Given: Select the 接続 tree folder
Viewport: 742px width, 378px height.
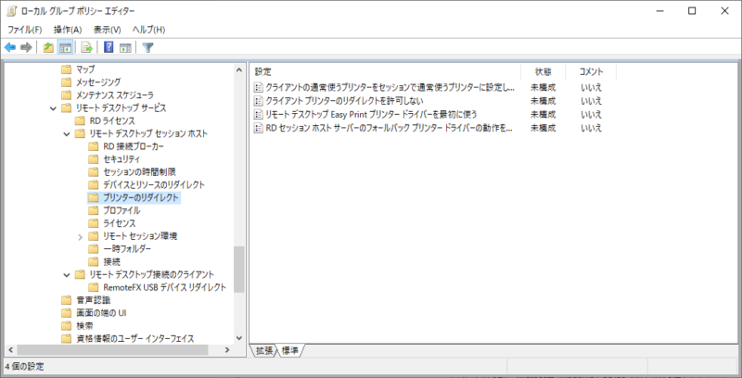Looking at the screenshot, I should tap(111, 261).
